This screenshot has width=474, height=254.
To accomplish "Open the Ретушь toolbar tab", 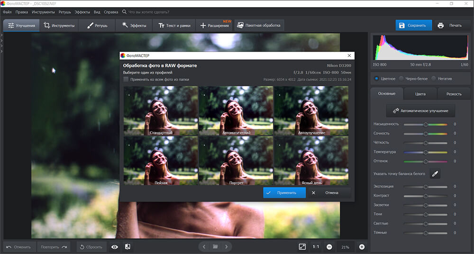I will [97, 26].
